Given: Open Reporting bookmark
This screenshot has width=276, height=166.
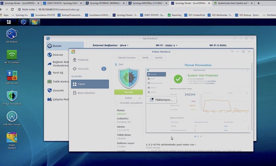Looking at the screenshot, I should click(x=174, y=15).
